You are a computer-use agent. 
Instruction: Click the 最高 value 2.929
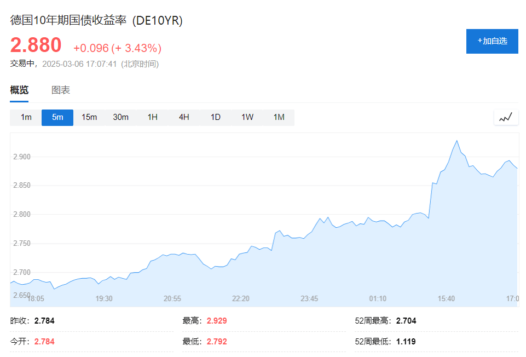pos(216,320)
